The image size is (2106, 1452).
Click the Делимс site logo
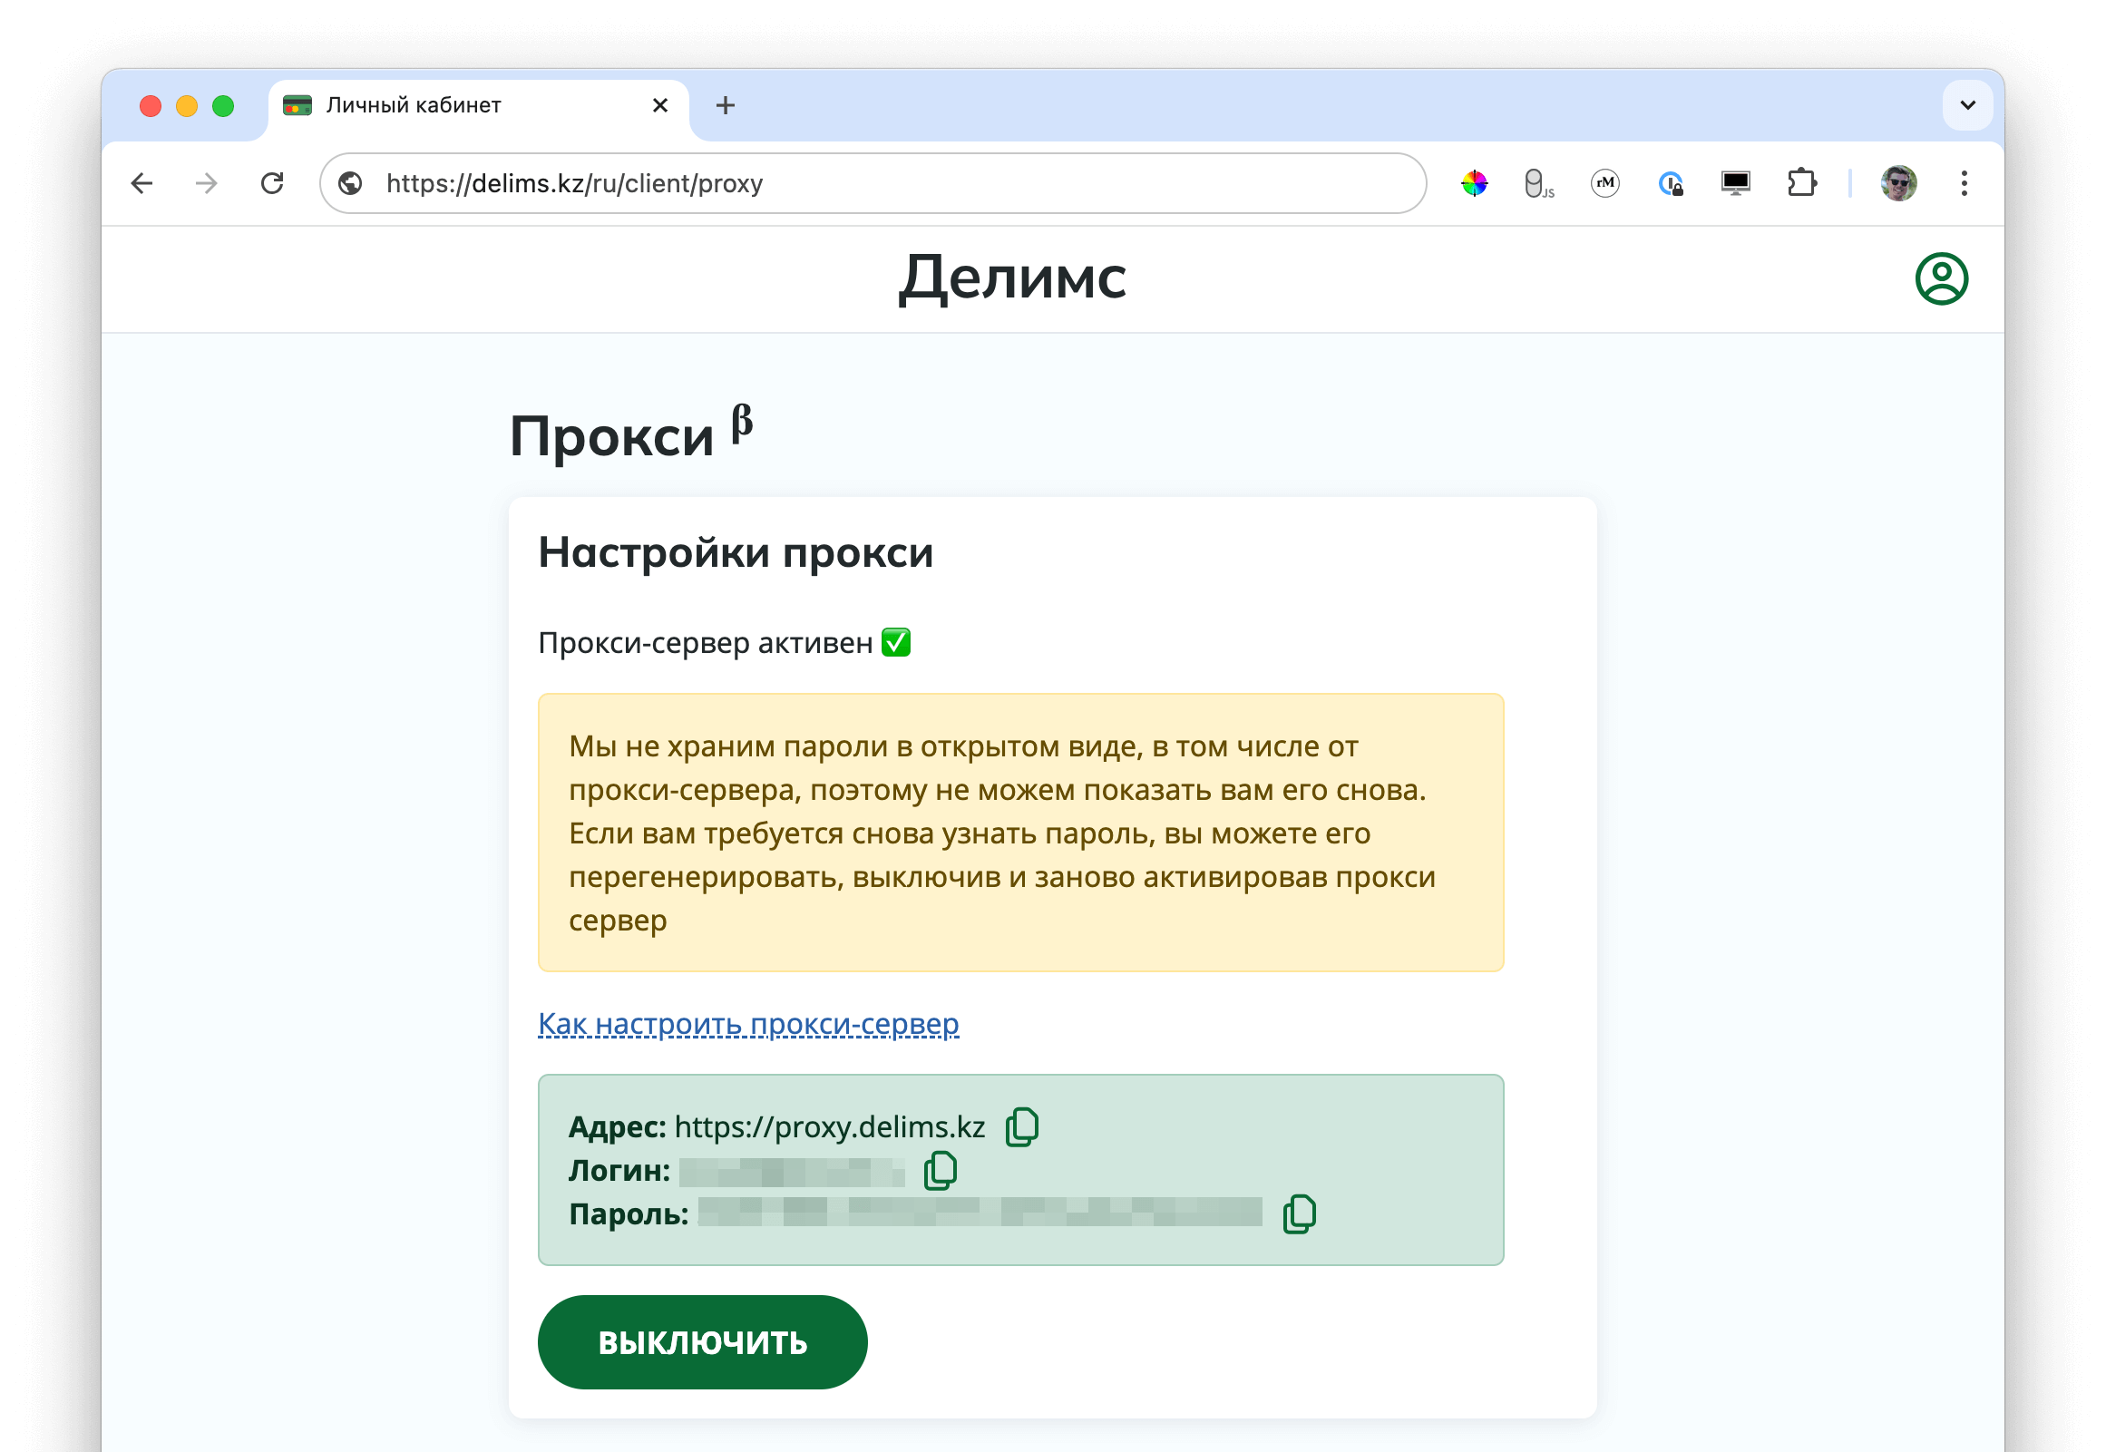click(1012, 278)
